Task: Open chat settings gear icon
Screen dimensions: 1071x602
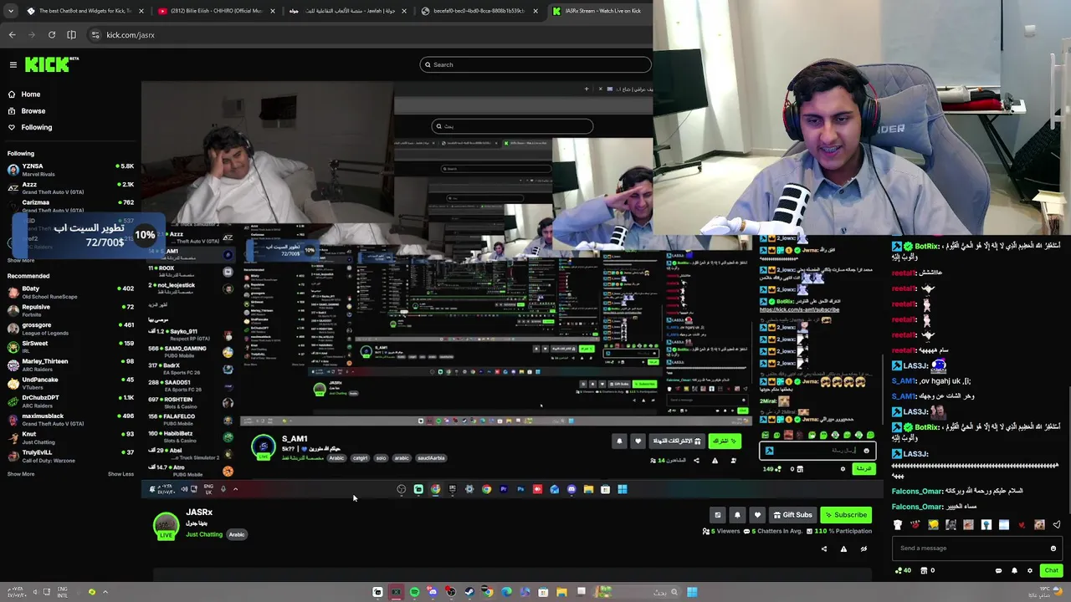Action: [1030, 570]
